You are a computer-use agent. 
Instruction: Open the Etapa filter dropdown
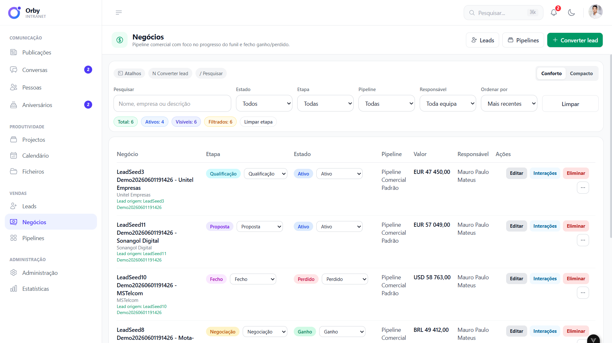pos(325,104)
